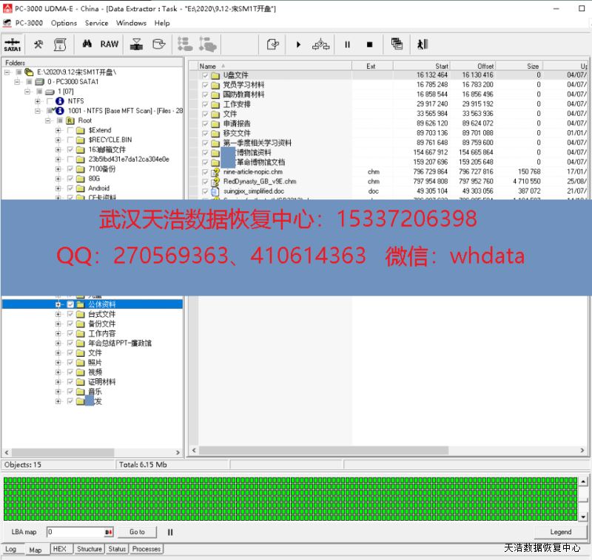This screenshot has height=560, width=592.
Task: Expand the 视频 folder tree node
Action: tap(58, 372)
